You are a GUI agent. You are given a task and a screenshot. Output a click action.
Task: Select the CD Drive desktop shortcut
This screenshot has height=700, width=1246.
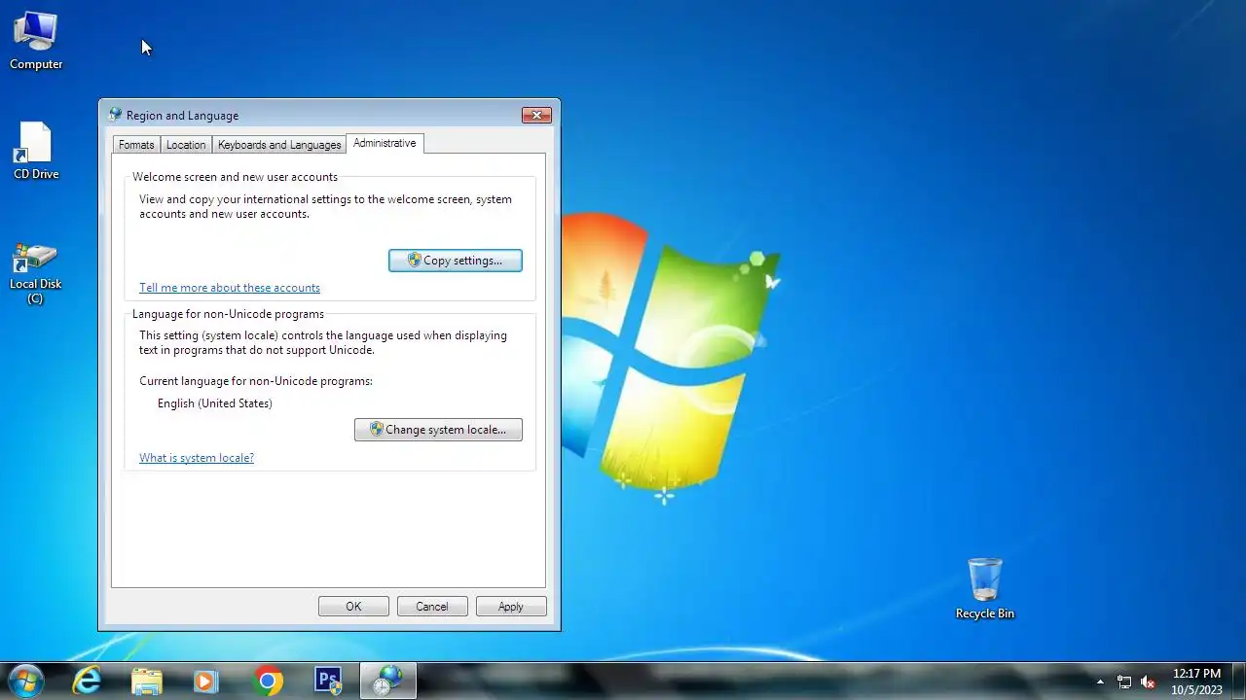[36, 151]
